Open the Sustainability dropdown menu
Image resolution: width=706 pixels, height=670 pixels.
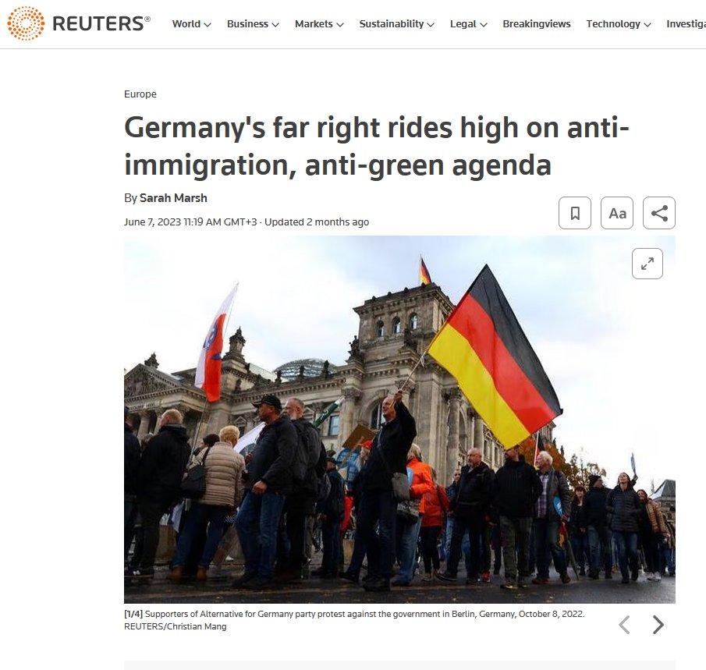tap(396, 24)
